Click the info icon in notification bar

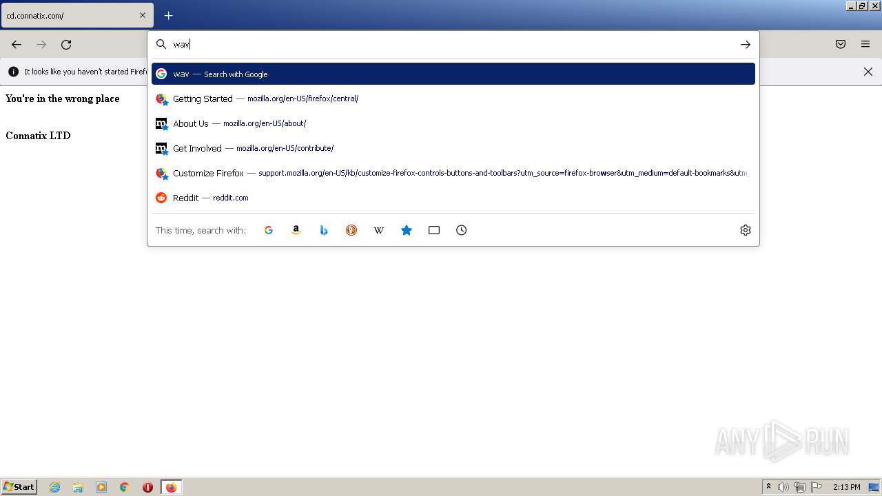(13, 72)
